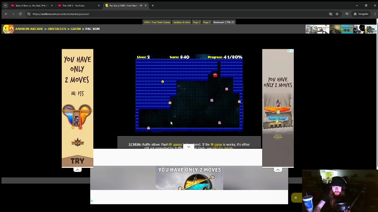Image resolution: width=378 pixels, height=212 pixels.
Task: Close the Best of Bam vs. His Dad tab
Action: point(52,6)
